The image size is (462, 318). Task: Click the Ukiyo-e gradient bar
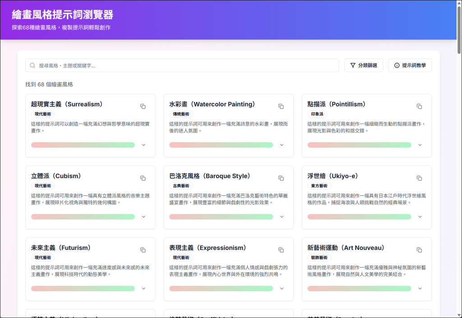tap(359, 217)
